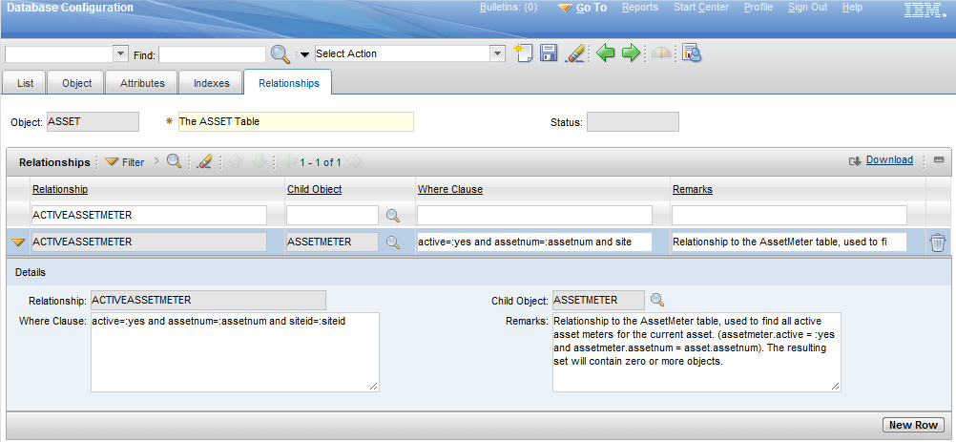The height and width of the screenshot is (442, 956).
Task: Delete the ACTIVEASSETMETER row with trash icon
Action: (937, 242)
